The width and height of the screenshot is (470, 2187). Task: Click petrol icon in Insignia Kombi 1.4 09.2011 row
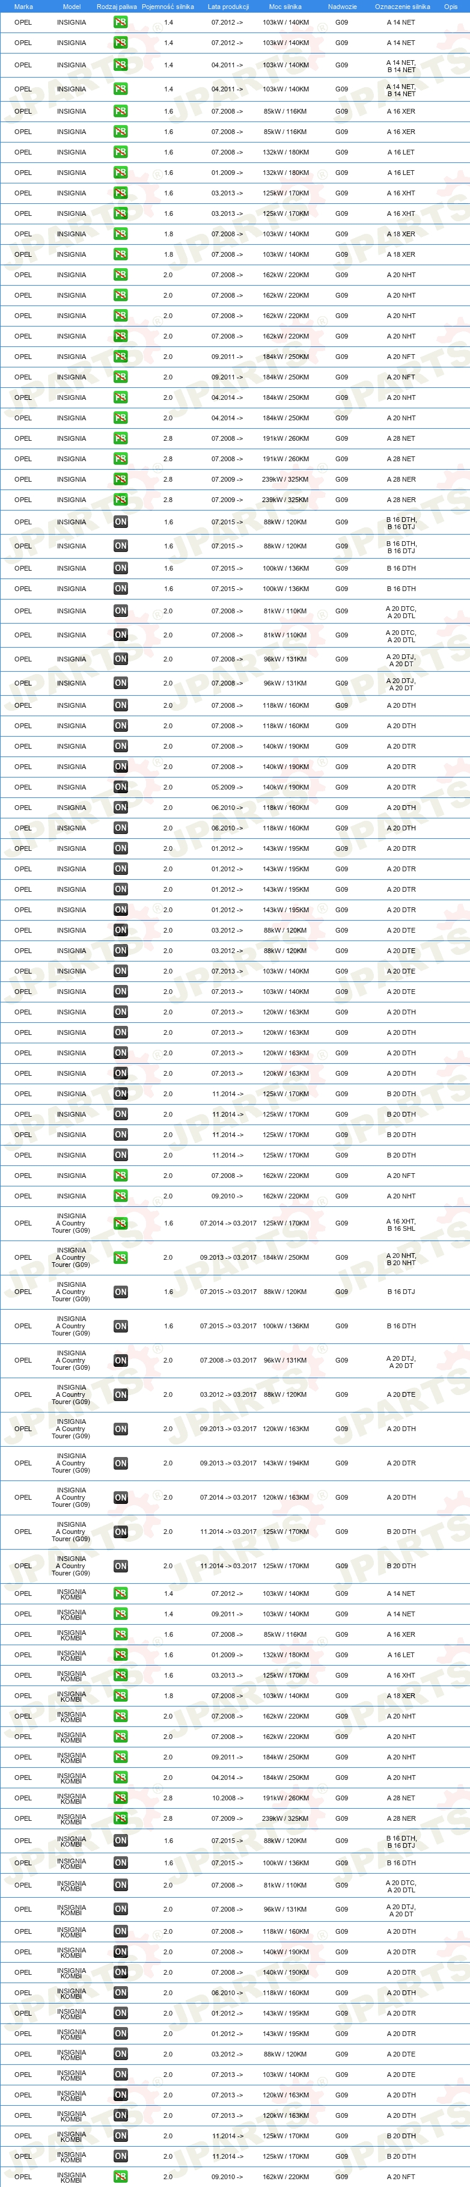(120, 1614)
